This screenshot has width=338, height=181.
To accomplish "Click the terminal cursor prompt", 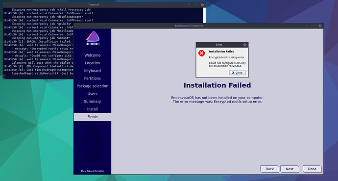I will tap(4, 77).
